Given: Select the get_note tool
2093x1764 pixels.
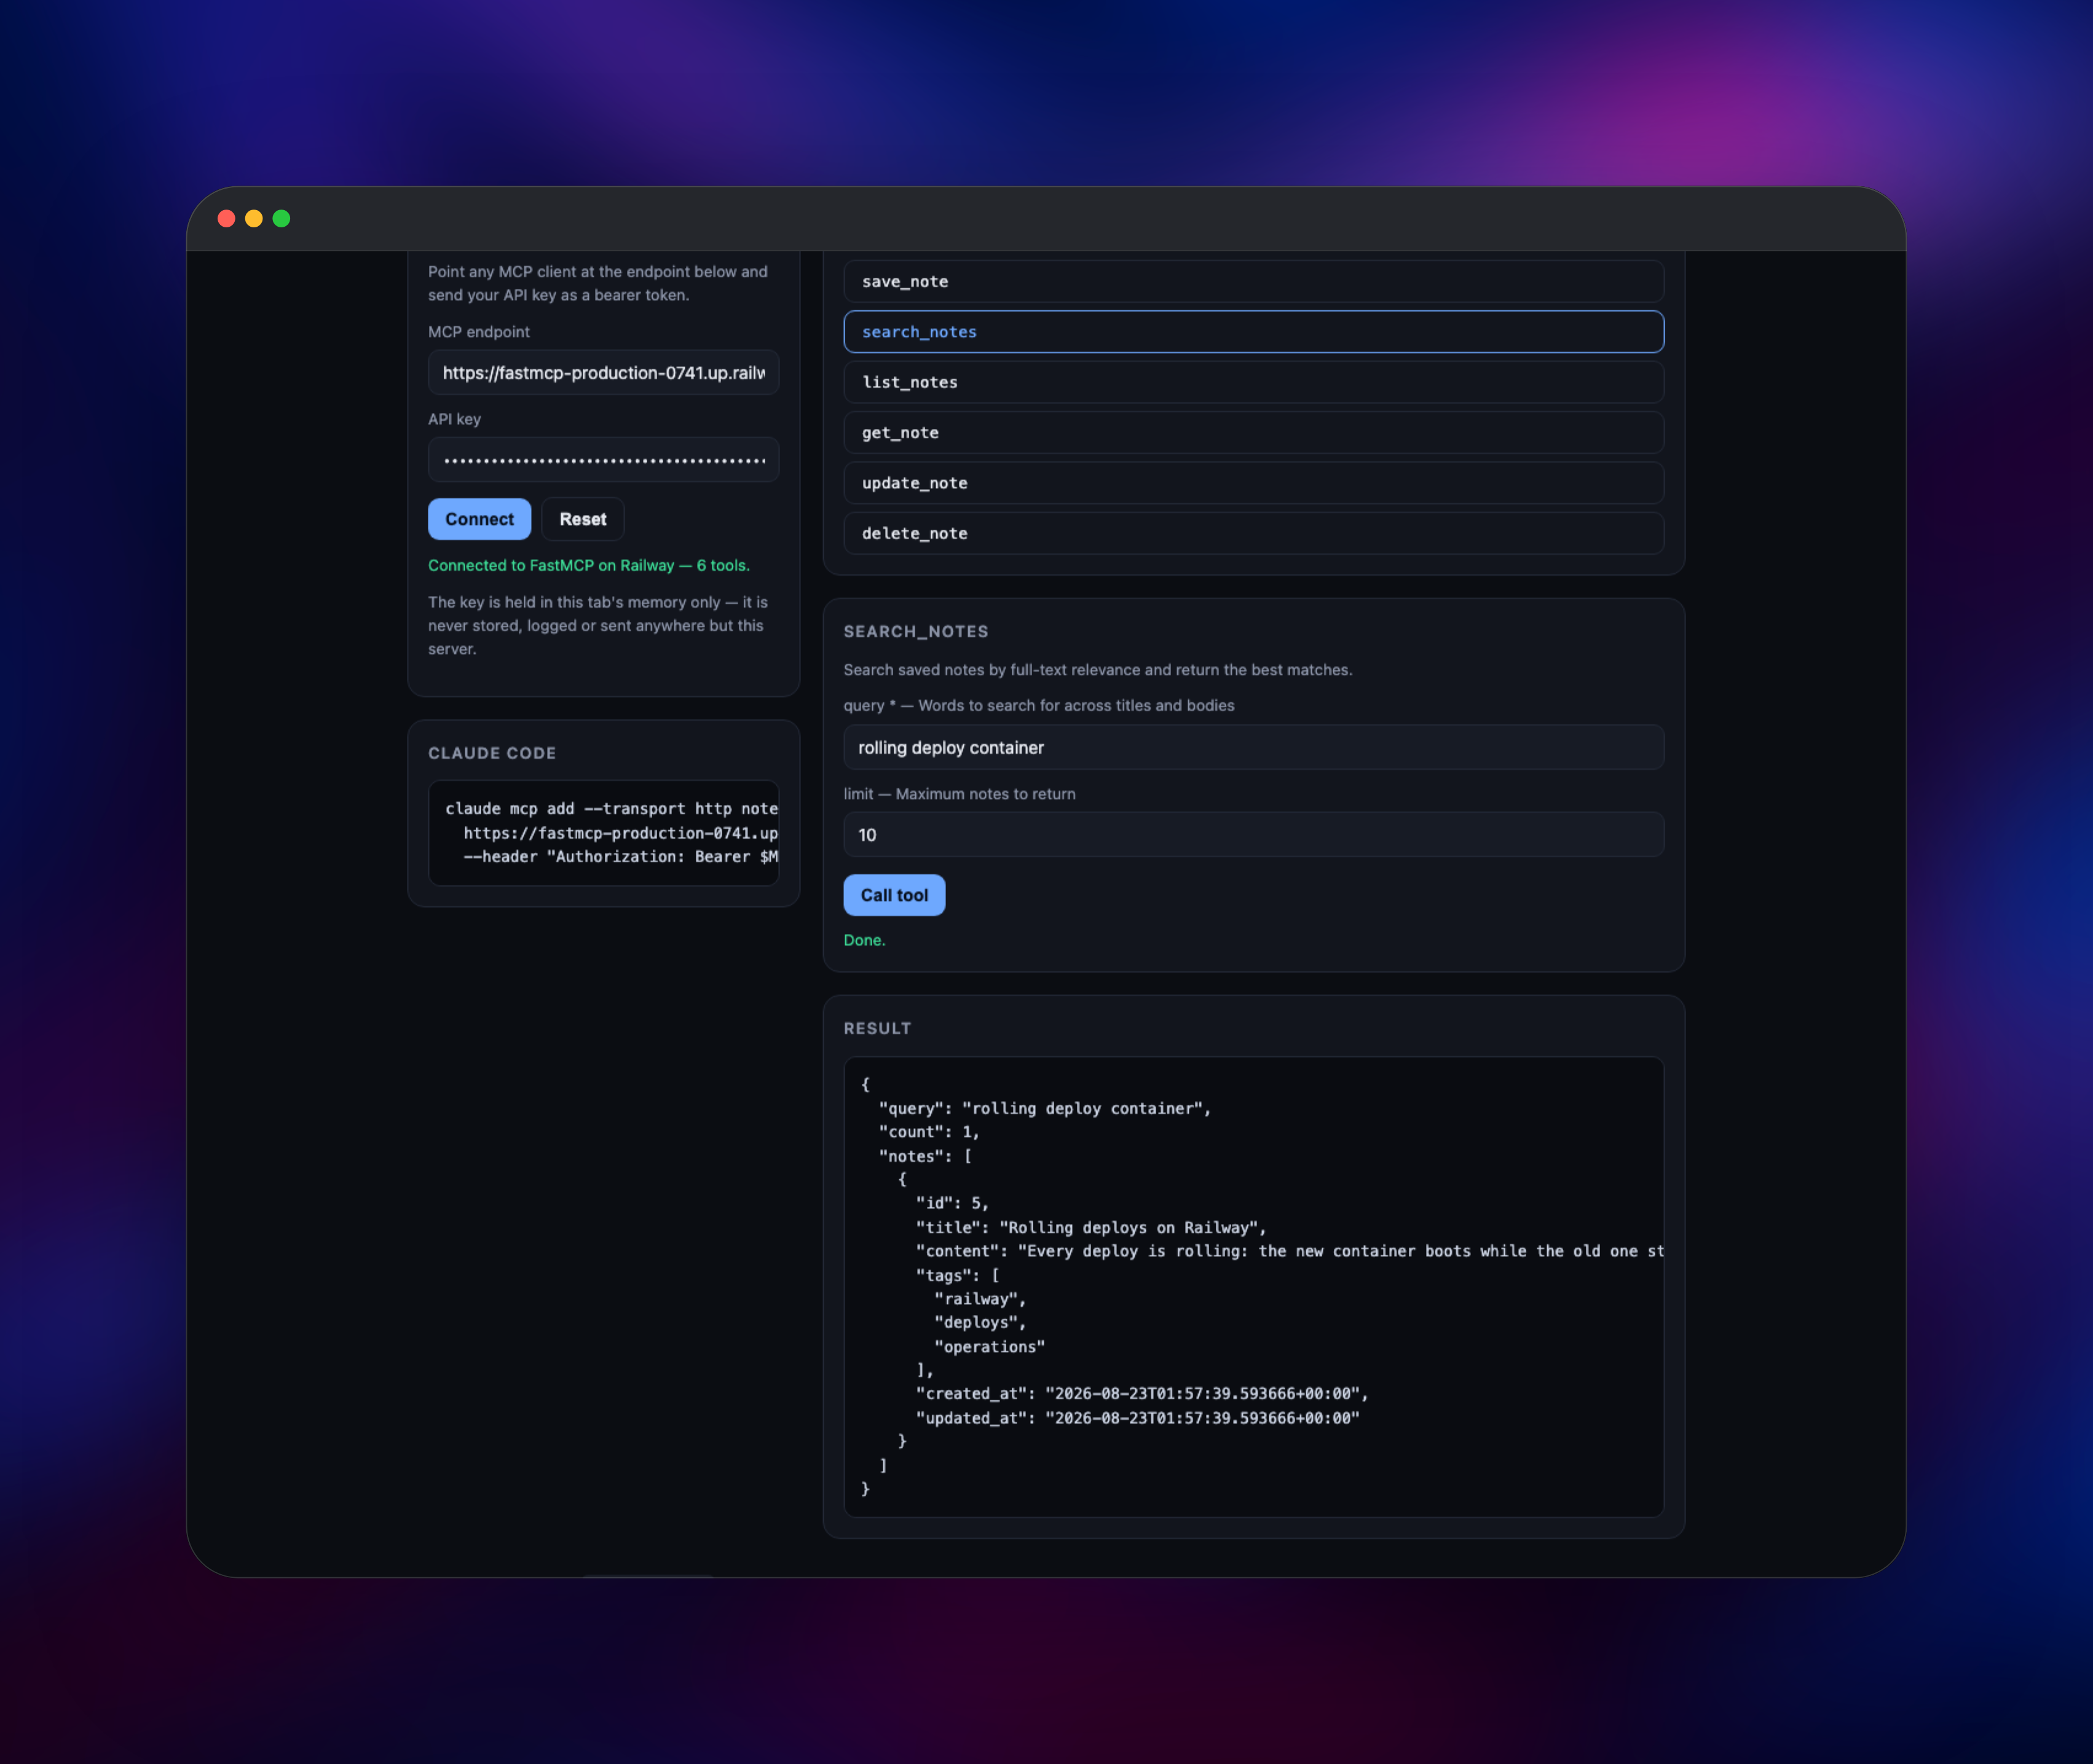Looking at the screenshot, I should coord(1253,433).
